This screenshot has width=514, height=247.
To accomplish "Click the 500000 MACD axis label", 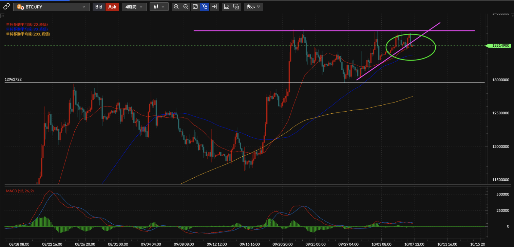I will coord(502,195).
